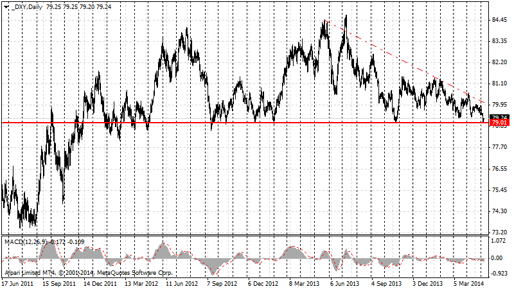Click the 13 Mar 2012 date label

141,283
